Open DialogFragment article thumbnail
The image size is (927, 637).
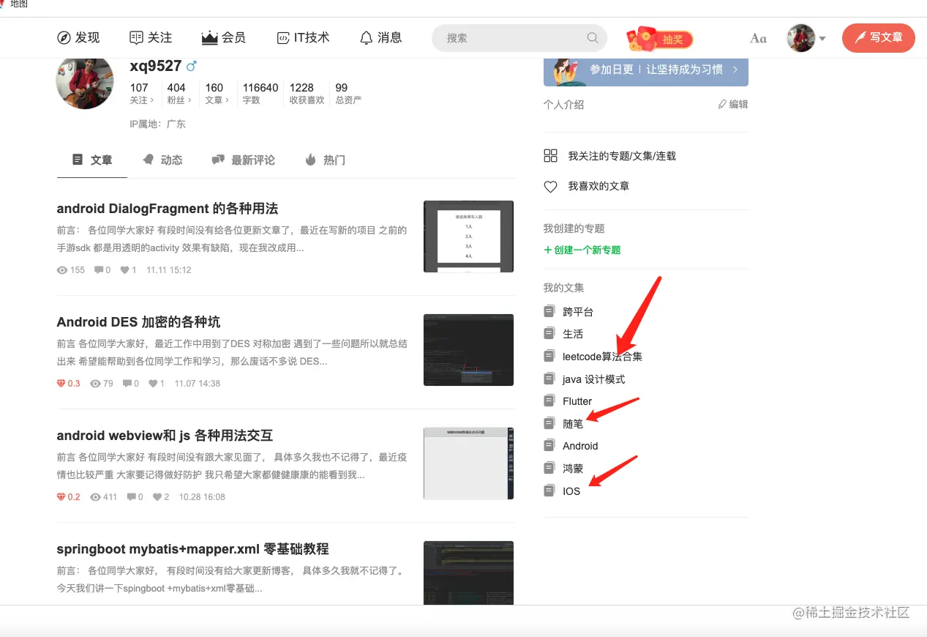(468, 236)
